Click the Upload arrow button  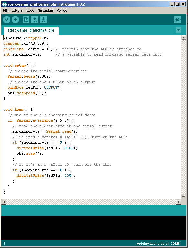(x=15, y=20)
